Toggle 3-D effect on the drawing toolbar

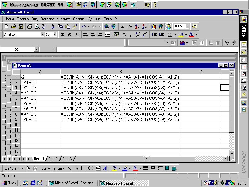(174, 168)
